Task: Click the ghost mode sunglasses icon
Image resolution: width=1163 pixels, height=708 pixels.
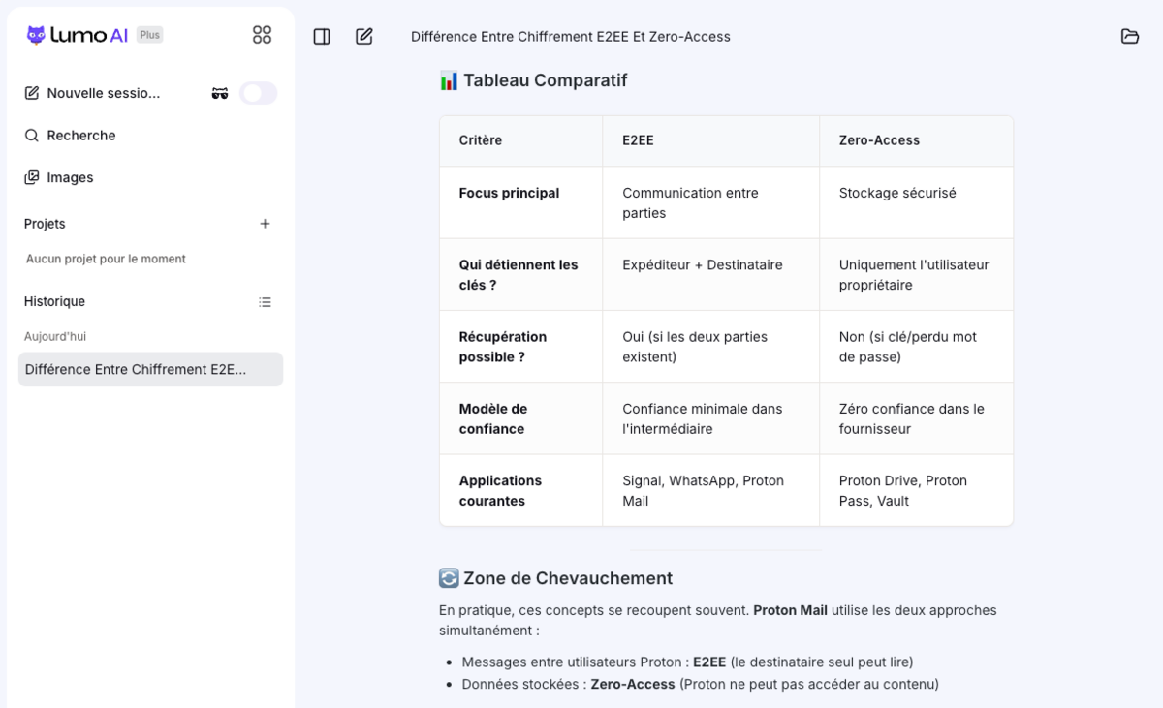Action: point(220,93)
